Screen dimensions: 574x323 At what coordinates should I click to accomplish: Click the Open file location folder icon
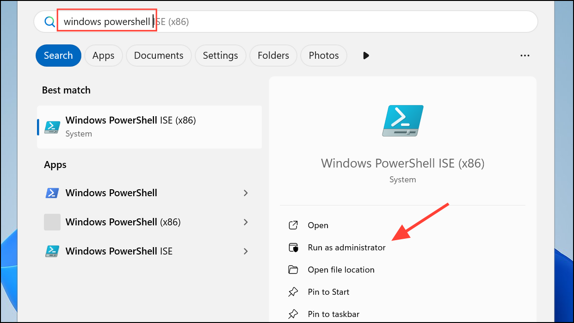click(x=293, y=270)
